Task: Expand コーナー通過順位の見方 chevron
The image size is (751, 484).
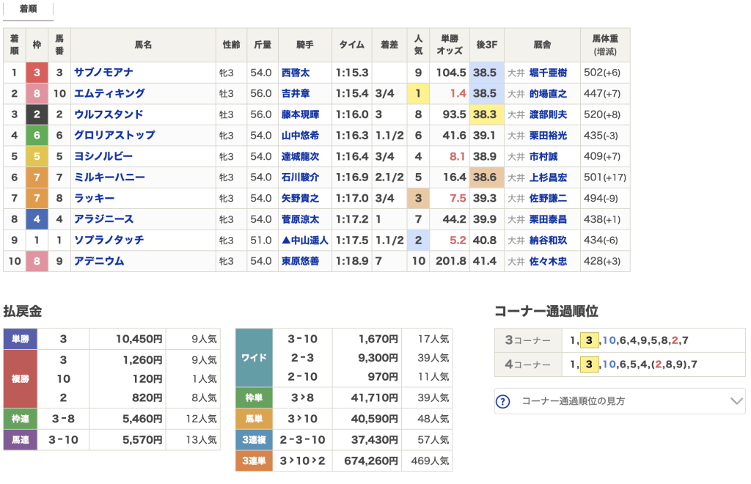Action: (x=736, y=401)
